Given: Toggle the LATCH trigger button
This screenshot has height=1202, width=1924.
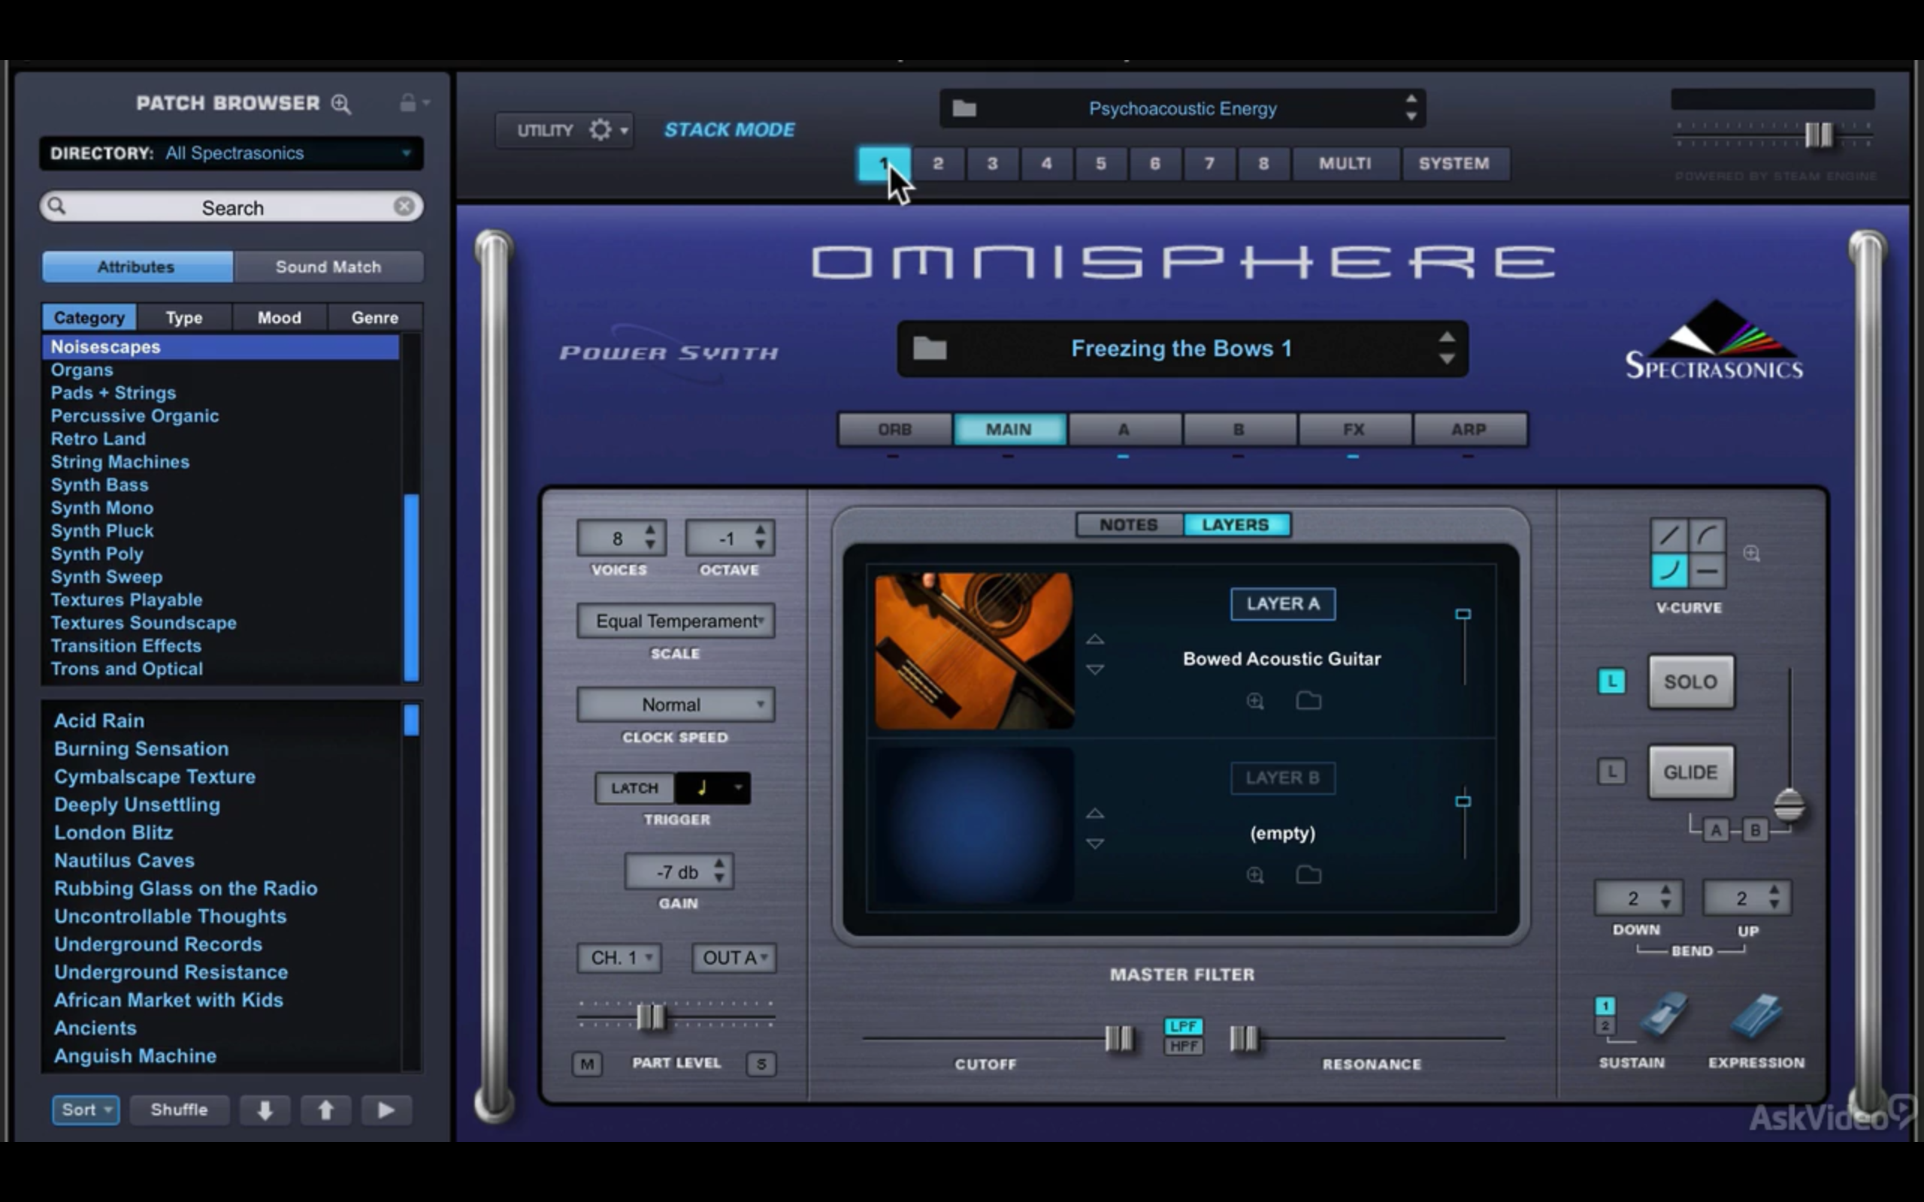Looking at the screenshot, I should click(634, 788).
